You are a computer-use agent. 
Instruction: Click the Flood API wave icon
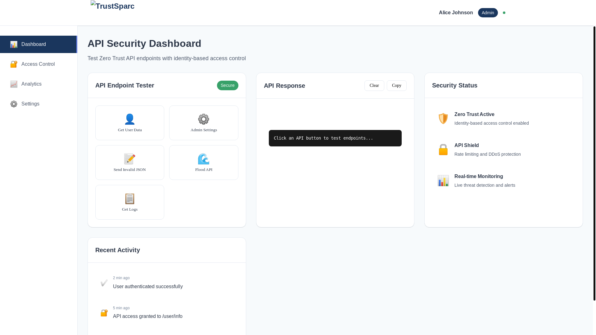204,159
